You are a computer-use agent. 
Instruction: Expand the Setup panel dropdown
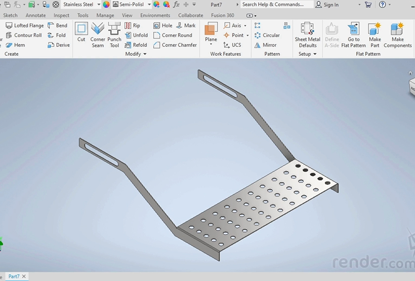(315, 54)
